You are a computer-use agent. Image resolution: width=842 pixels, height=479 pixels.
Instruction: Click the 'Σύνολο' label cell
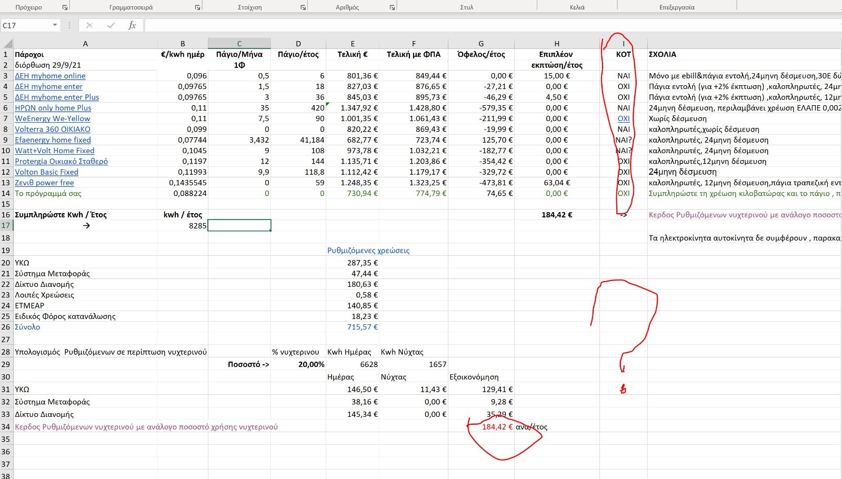85,327
